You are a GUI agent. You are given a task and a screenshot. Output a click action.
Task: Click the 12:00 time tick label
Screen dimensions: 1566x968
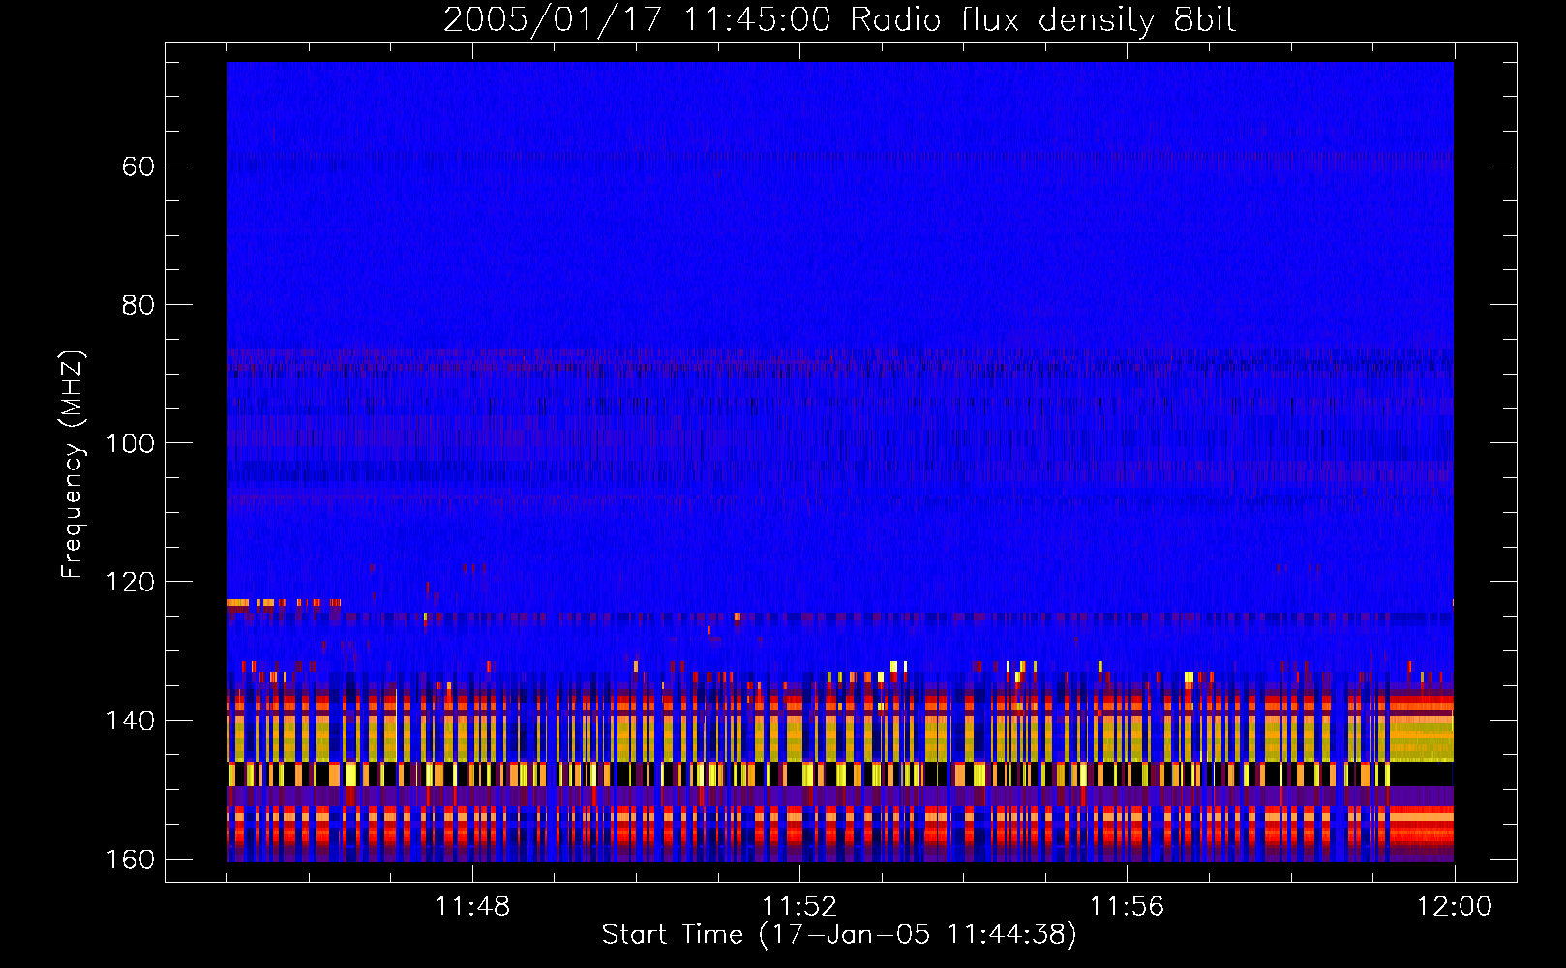[x=1454, y=907]
